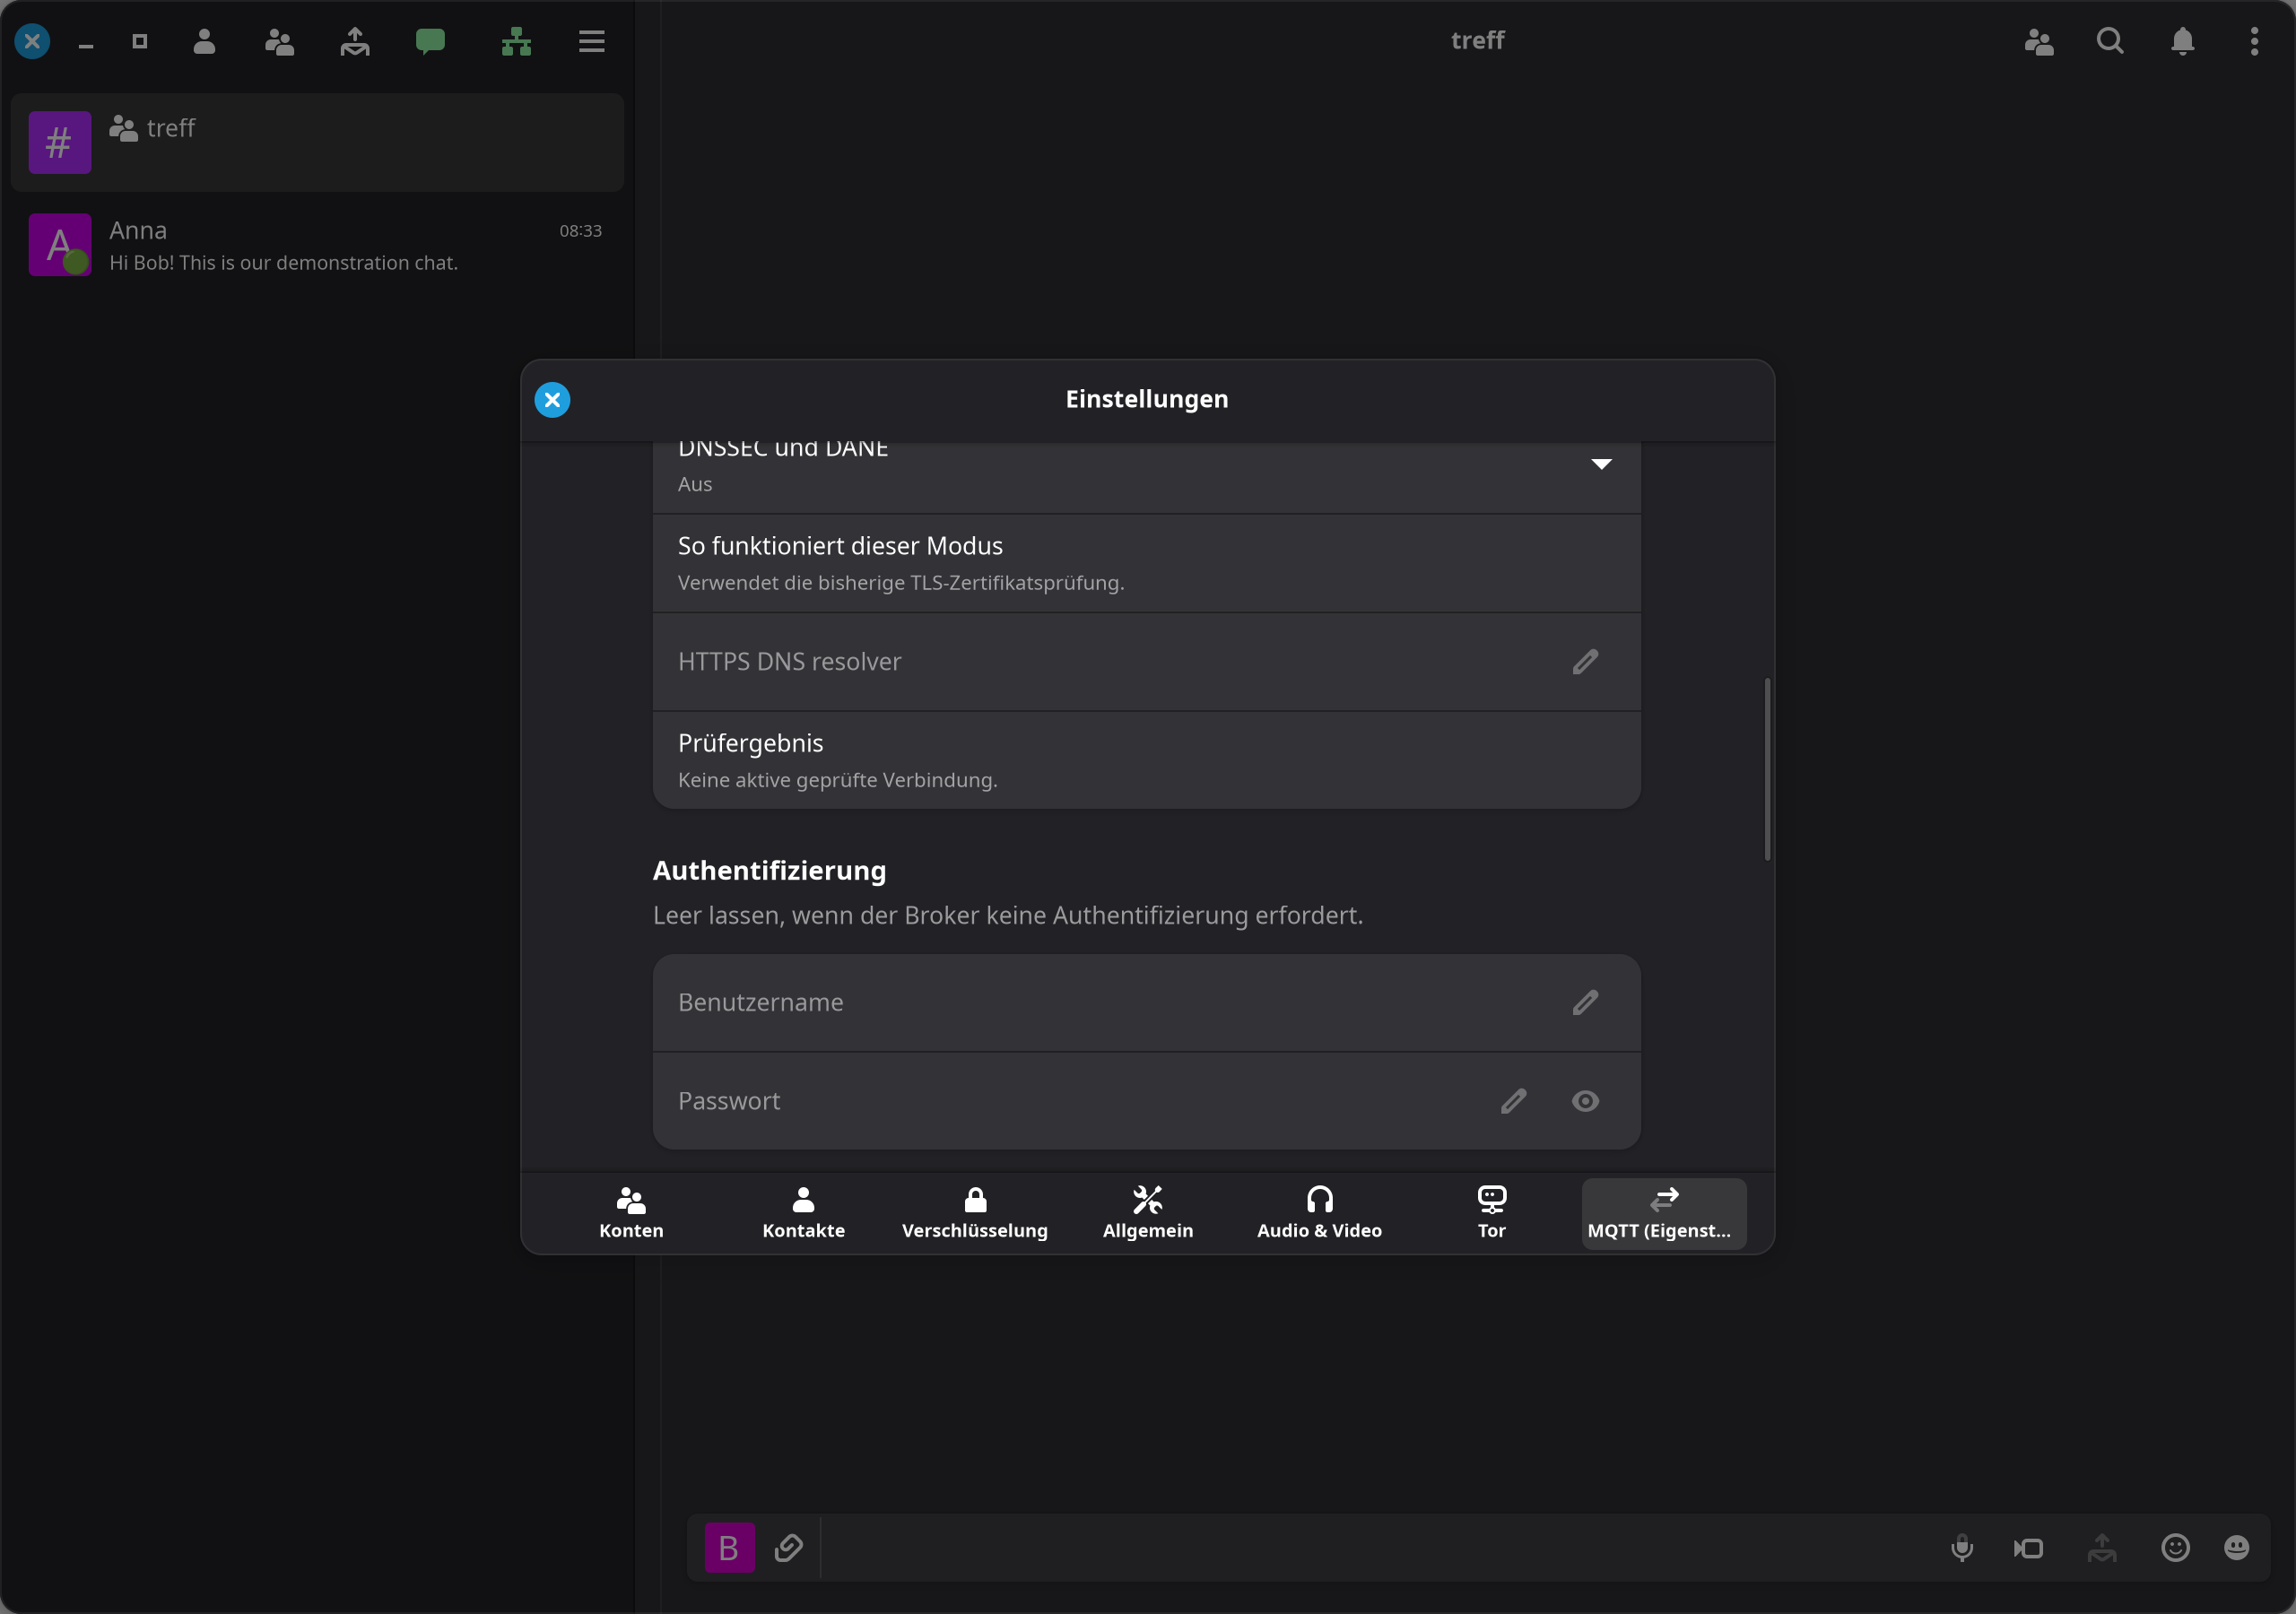The height and width of the screenshot is (1614, 2296).
Task: Open the treff group chat entry
Action: click(317, 143)
